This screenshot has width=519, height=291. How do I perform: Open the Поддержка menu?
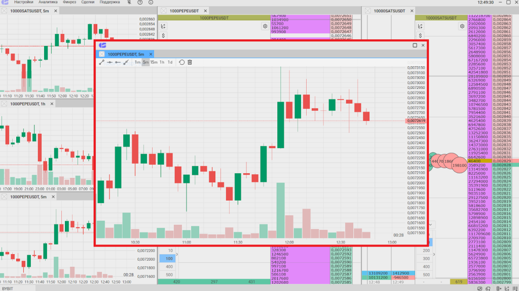coord(110,3)
